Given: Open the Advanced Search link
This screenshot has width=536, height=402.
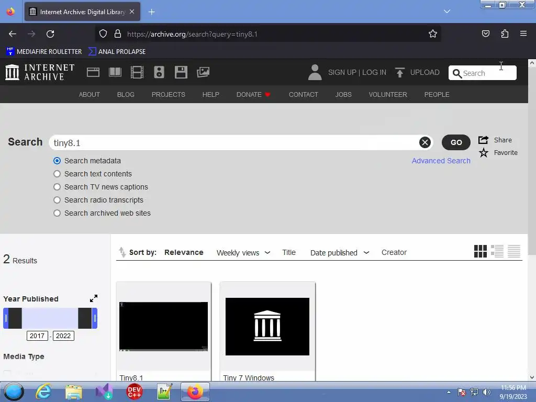Looking at the screenshot, I should (441, 161).
